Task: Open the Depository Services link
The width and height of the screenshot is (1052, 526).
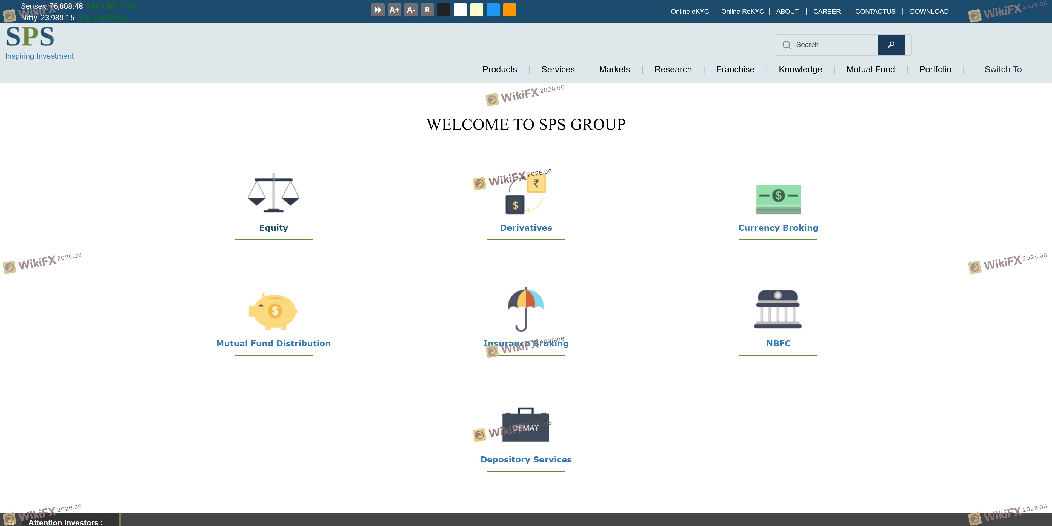Action: (526, 460)
